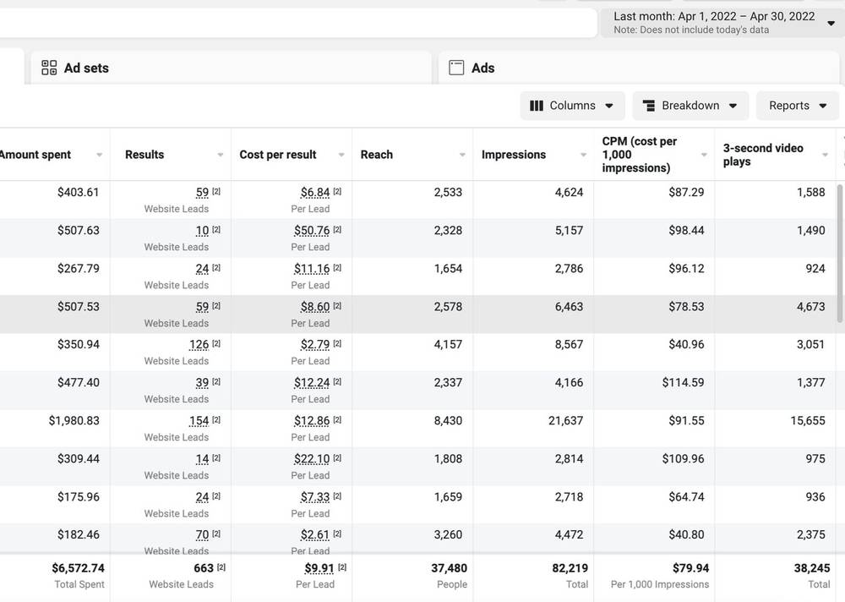Select reach value 8,430

point(448,421)
